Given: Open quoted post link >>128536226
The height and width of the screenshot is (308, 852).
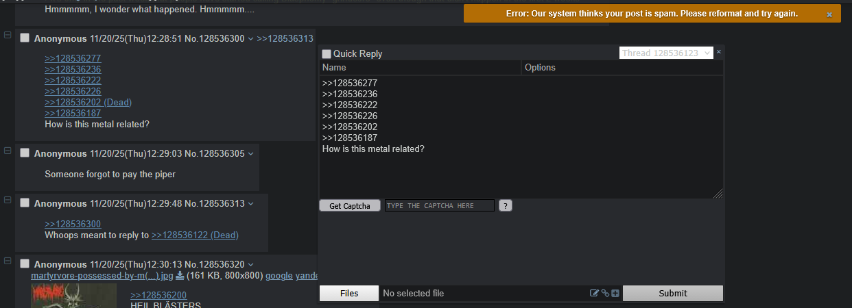Looking at the screenshot, I should pyautogui.click(x=73, y=91).
